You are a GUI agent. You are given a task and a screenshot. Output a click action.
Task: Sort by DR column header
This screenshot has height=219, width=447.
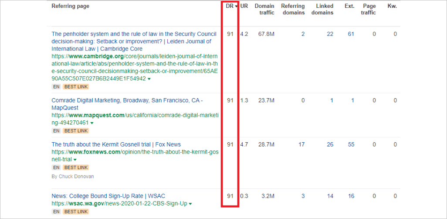coord(231,6)
